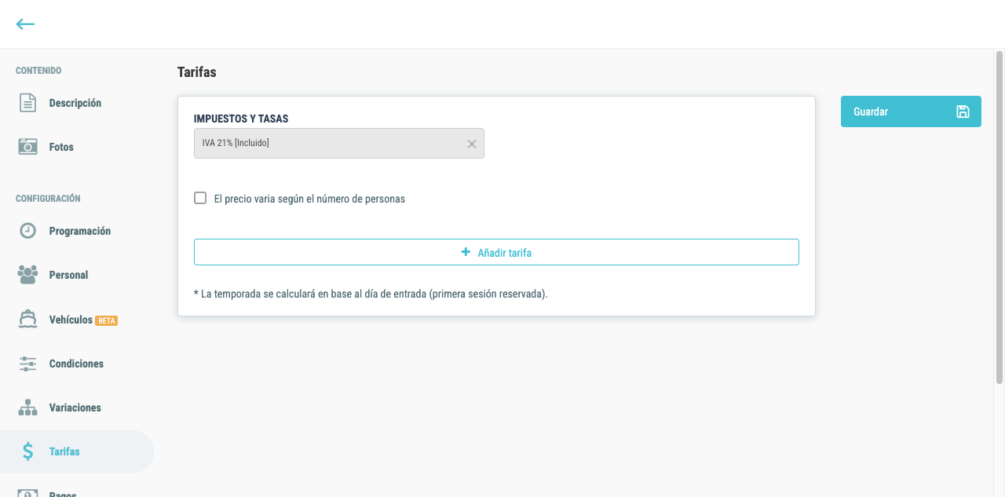Open the Descripción section
The width and height of the screenshot is (1005, 497).
(77, 103)
